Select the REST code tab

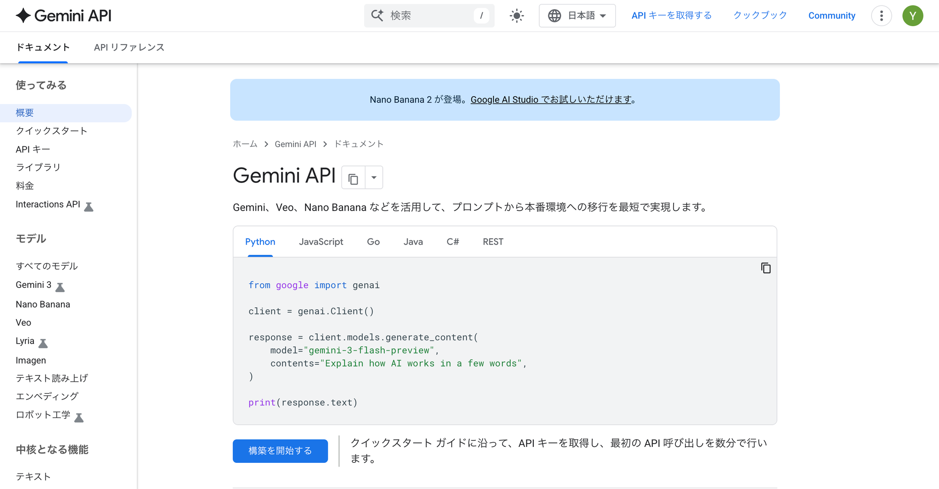pos(493,242)
